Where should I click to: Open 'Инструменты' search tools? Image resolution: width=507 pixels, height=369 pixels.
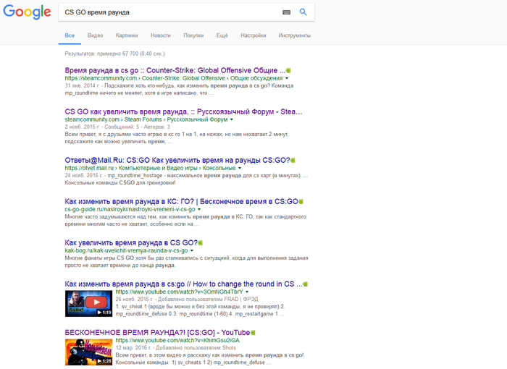[x=295, y=35]
